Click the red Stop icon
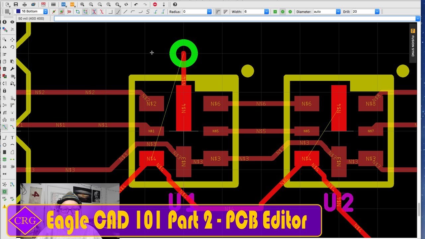 coord(155,4)
